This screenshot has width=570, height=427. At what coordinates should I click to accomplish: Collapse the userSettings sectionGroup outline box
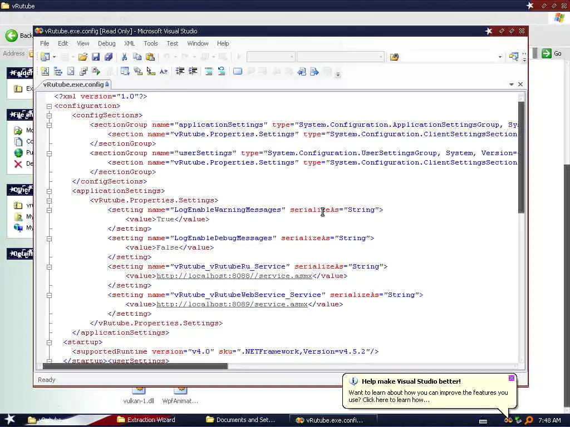(49, 153)
